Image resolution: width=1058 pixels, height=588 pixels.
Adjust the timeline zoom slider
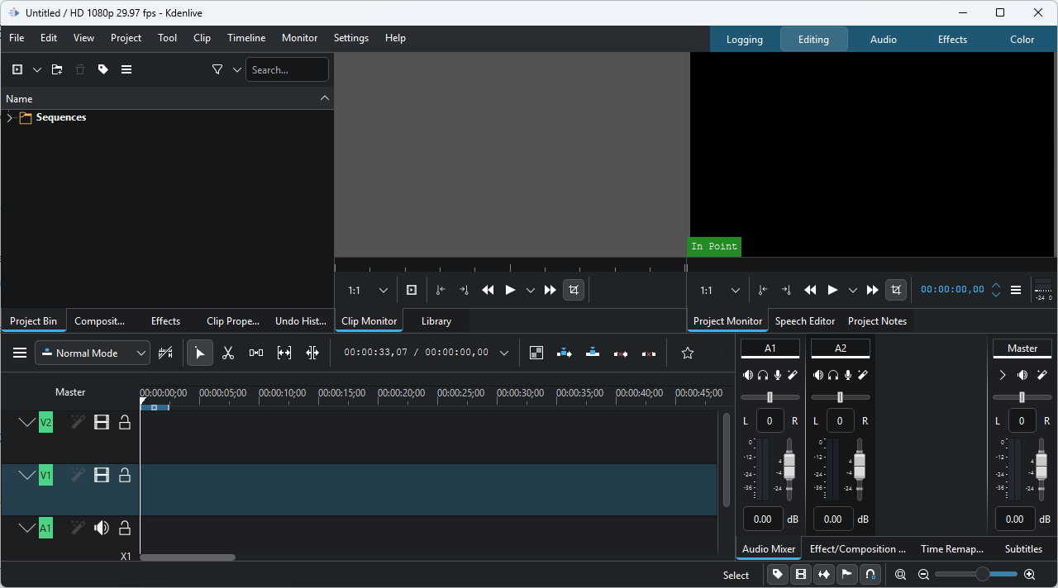982,575
